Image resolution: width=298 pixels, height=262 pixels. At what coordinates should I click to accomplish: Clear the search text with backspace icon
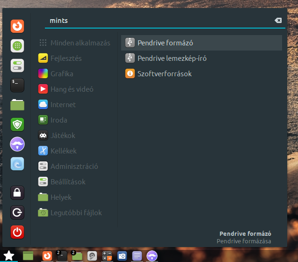[x=278, y=20]
